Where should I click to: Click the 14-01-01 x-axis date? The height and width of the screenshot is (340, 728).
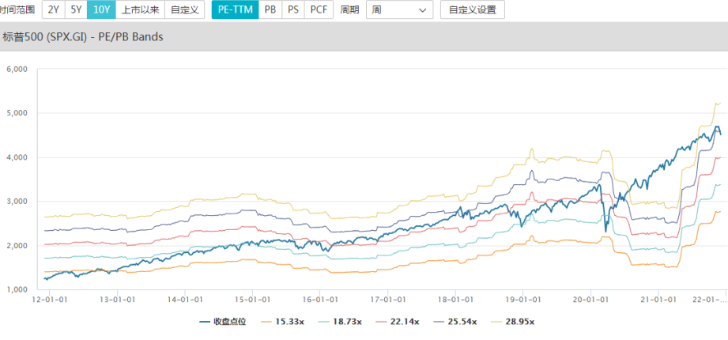[x=185, y=300]
